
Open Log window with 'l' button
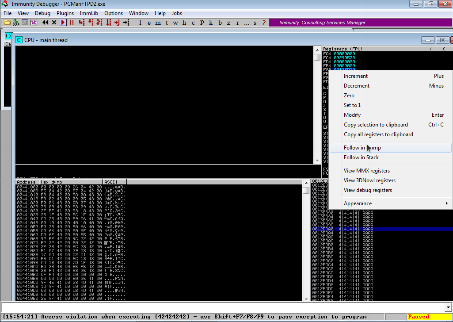[141, 23]
